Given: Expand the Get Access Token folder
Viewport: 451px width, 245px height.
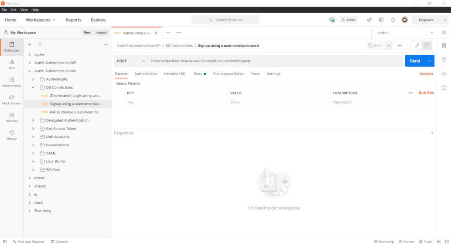Looking at the screenshot, I should point(33,129).
